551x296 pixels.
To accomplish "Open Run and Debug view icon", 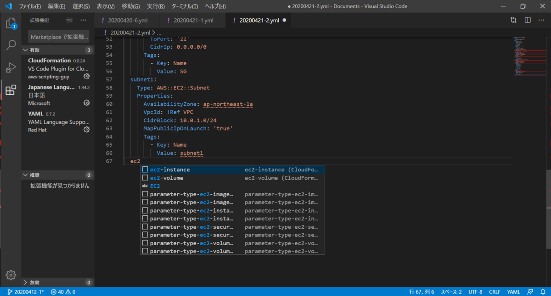I will tap(11, 68).
